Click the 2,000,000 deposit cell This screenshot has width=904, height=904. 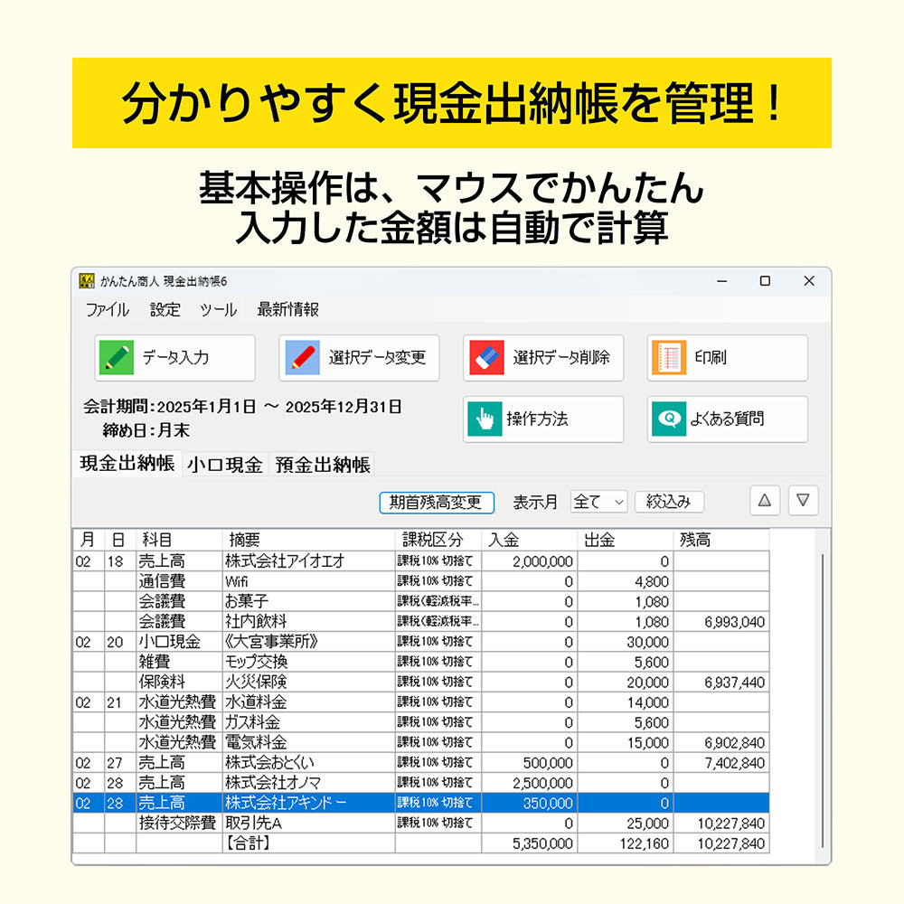click(x=529, y=561)
